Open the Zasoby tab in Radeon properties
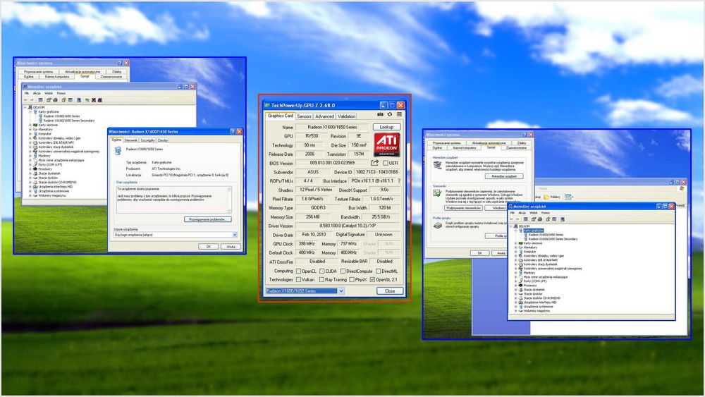 tap(162, 140)
